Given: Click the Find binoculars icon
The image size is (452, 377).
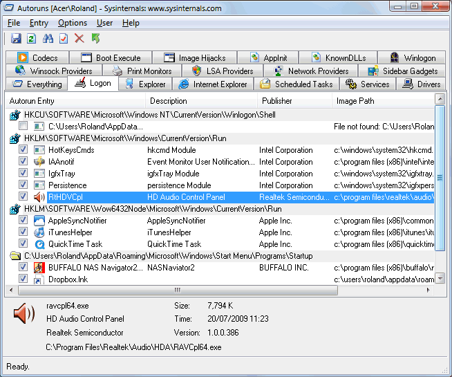Looking at the screenshot, I should point(48,39).
